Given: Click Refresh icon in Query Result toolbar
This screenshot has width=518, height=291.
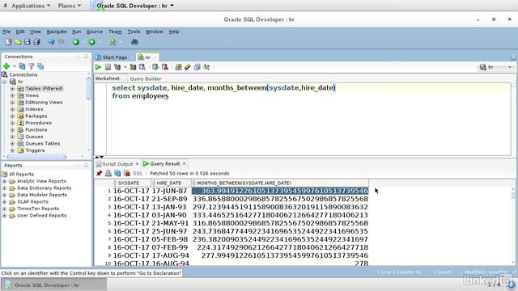Looking at the screenshot, I should (117, 173).
